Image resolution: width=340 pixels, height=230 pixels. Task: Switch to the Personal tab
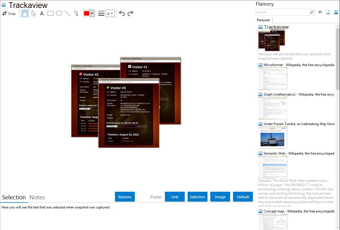tap(263, 20)
